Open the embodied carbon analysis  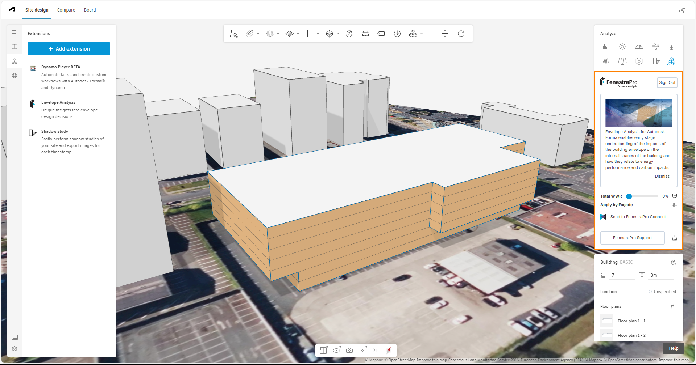click(639, 61)
